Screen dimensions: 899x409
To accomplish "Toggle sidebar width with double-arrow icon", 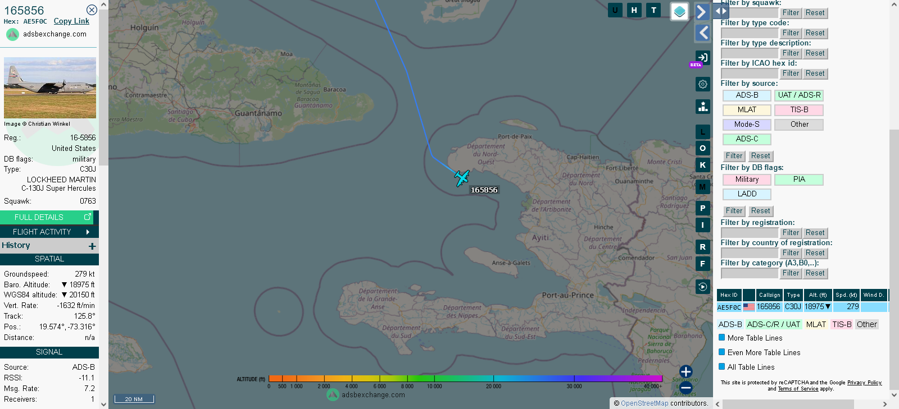I will (721, 11).
